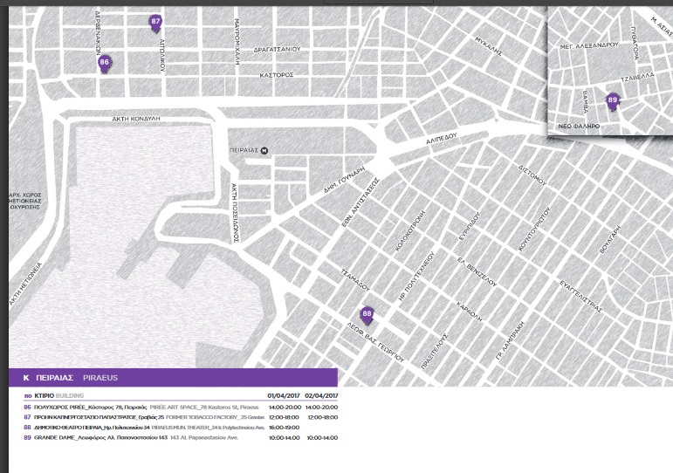This screenshot has height=473, width=673.
Task: Click the Piraeus metro station icon
Action: [x=264, y=150]
